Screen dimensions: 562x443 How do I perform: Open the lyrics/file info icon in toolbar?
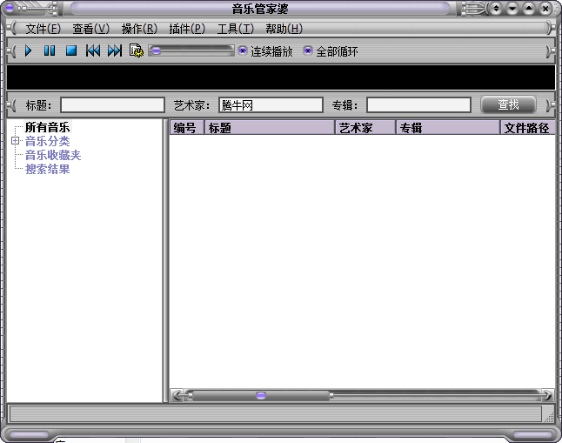tap(137, 50)
